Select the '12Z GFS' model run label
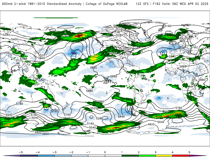The height and width of the screenshot is (157, 210). coord(142,4)
